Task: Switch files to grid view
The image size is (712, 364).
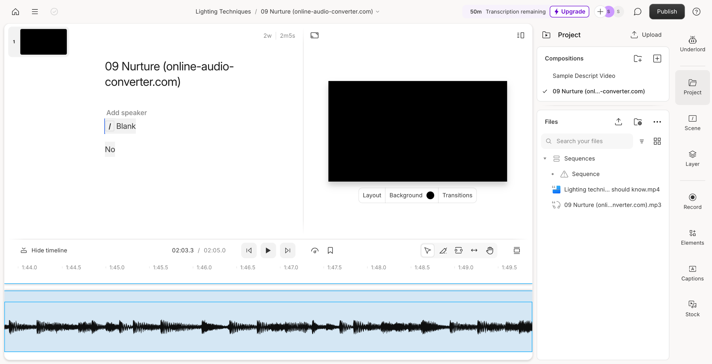Action: [657, 141]
